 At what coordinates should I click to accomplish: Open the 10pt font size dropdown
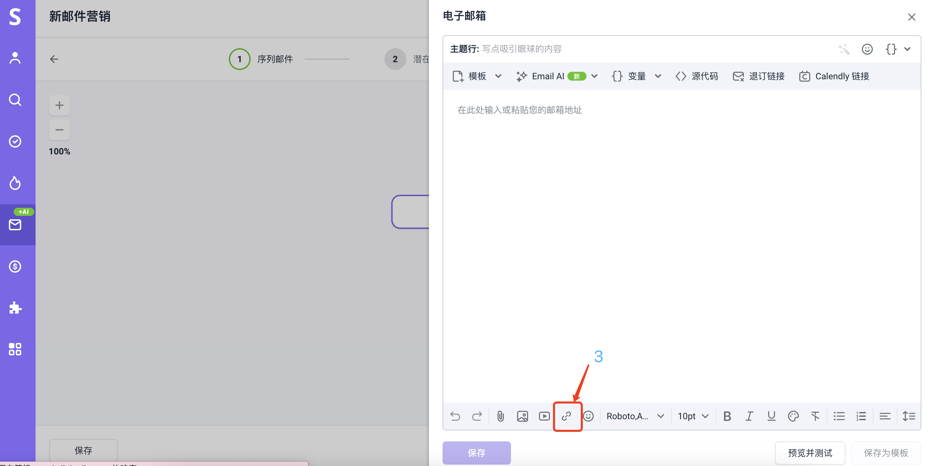693,416
